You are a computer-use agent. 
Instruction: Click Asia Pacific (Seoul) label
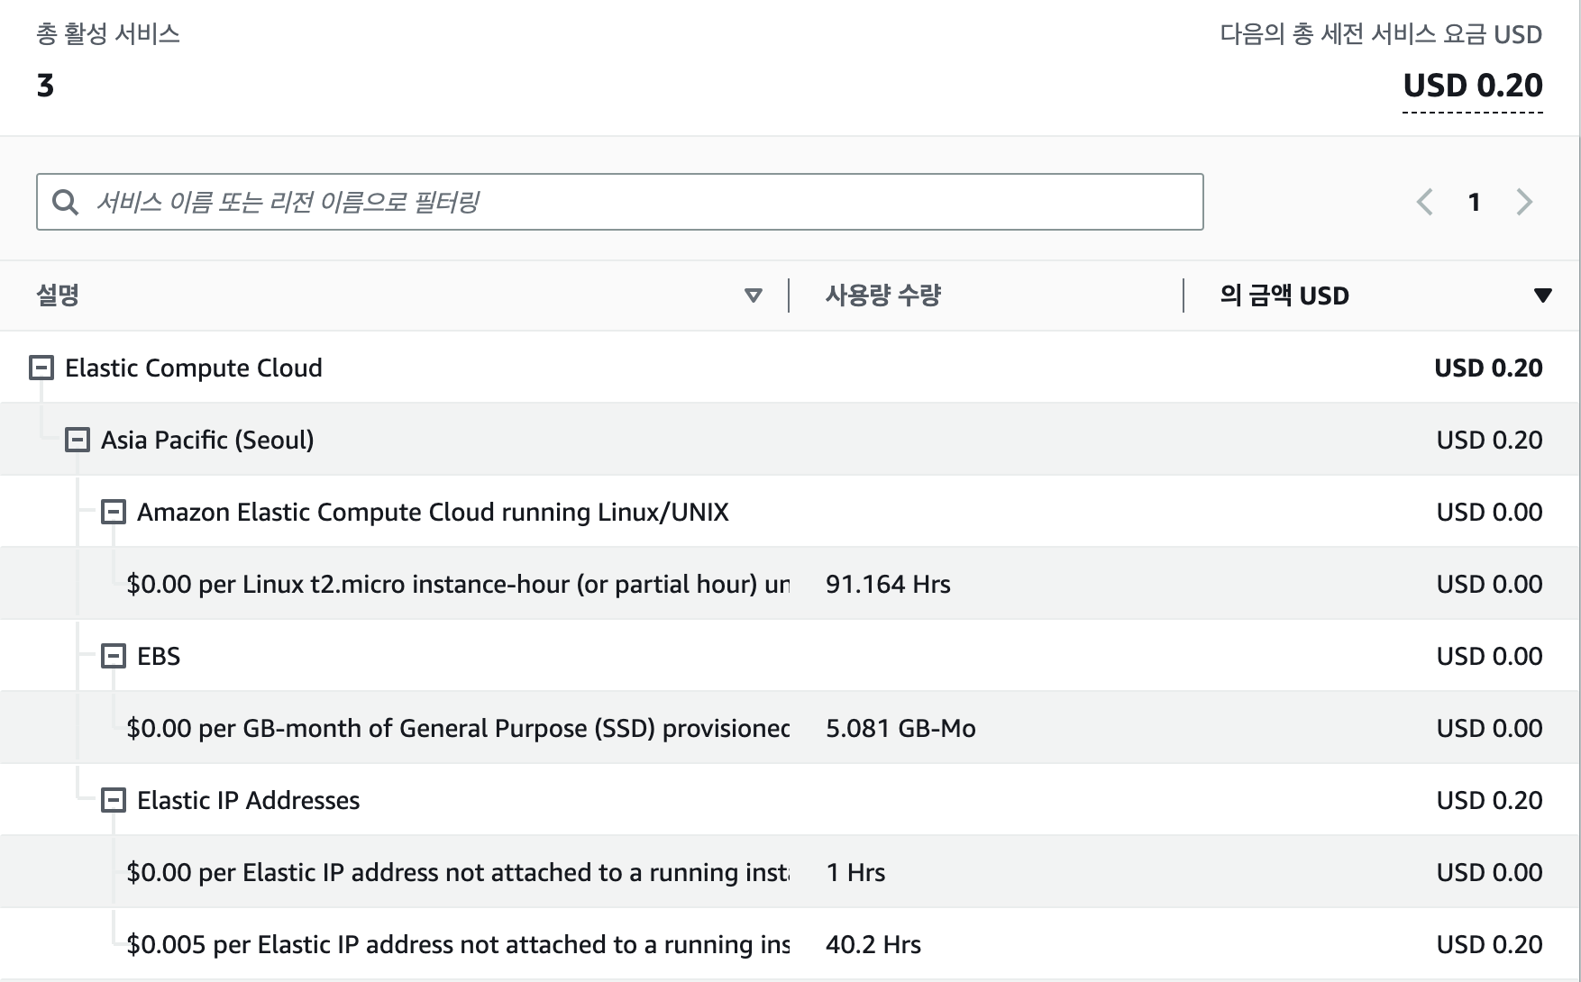coord(207,440)
